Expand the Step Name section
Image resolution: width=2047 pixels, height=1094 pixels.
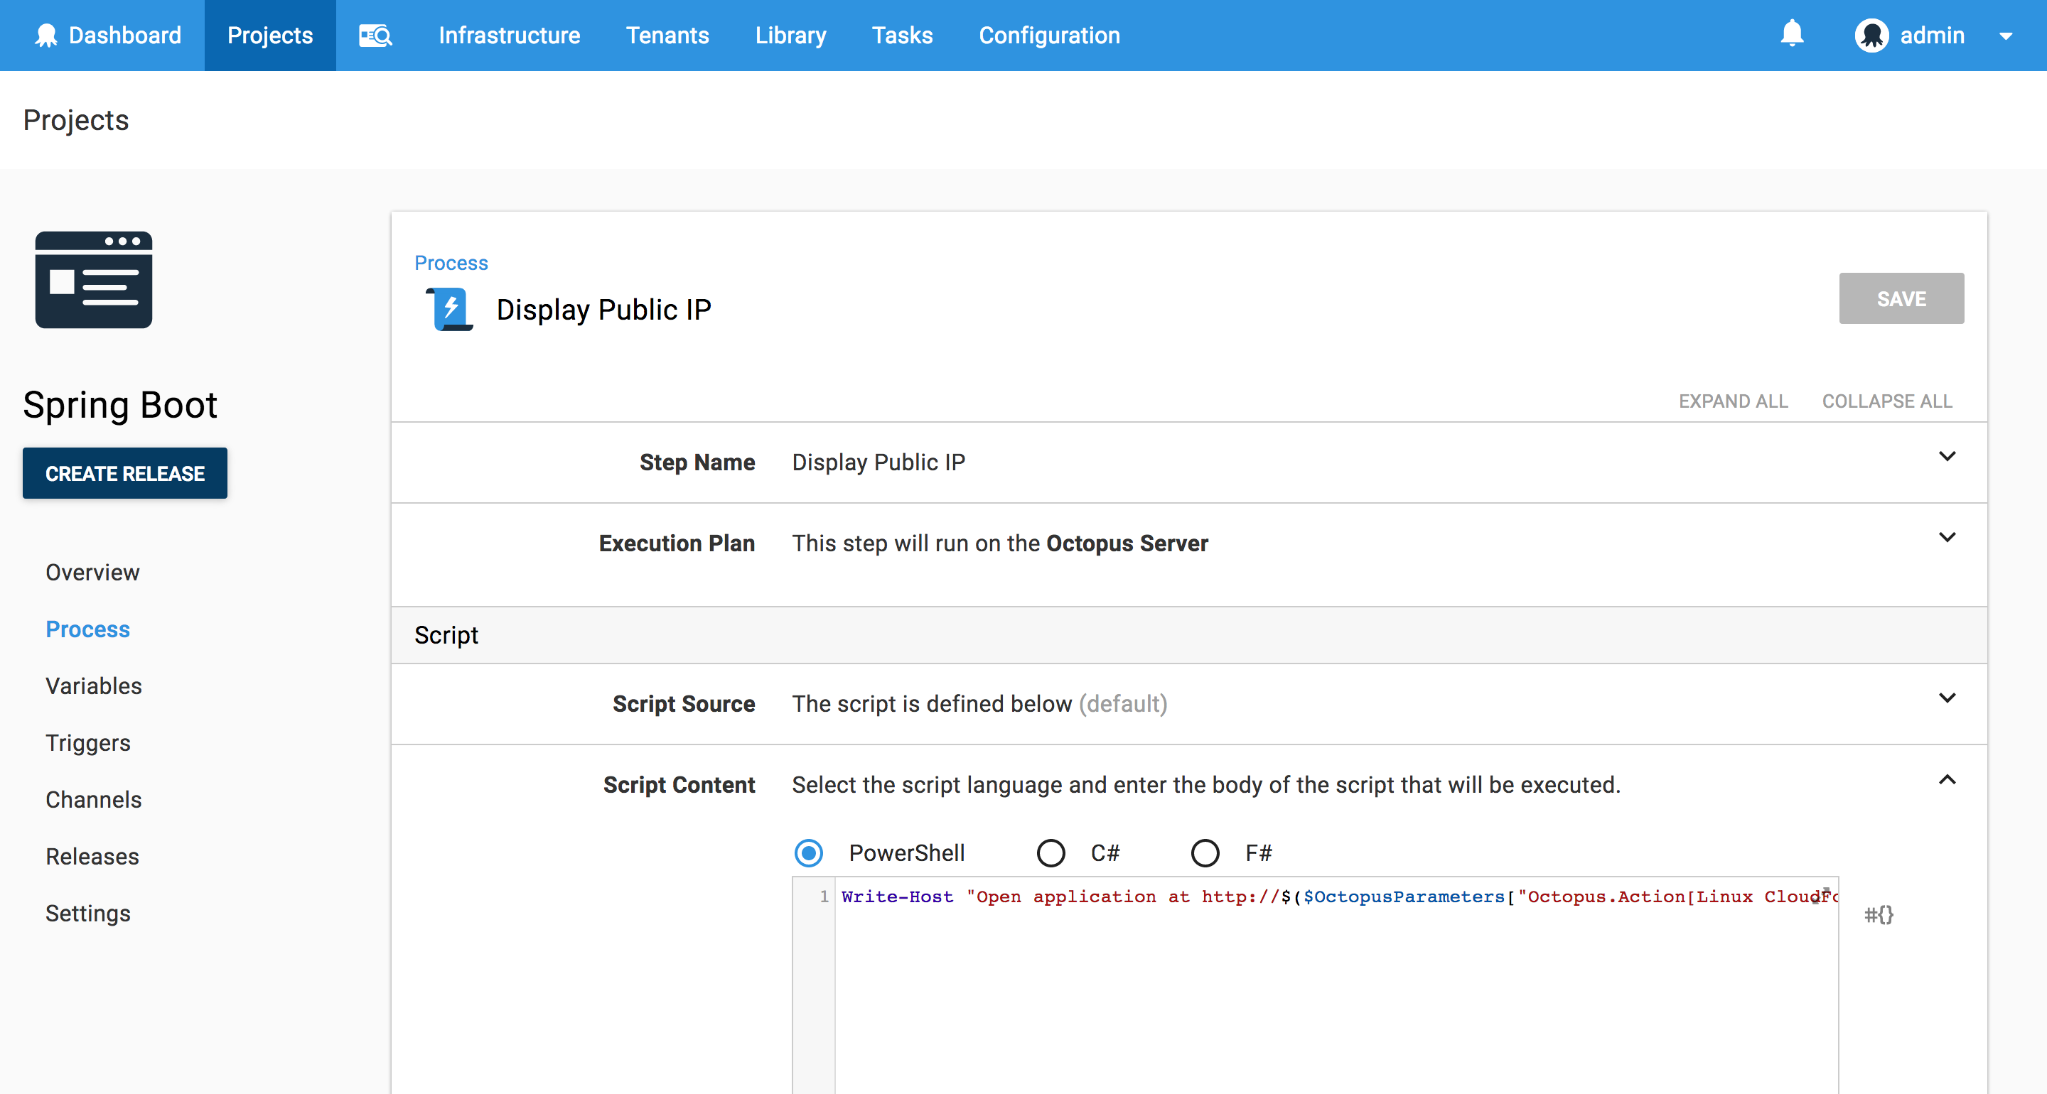pos(1946,457)
